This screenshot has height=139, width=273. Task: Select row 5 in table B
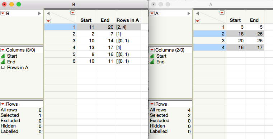pos(60,54)
